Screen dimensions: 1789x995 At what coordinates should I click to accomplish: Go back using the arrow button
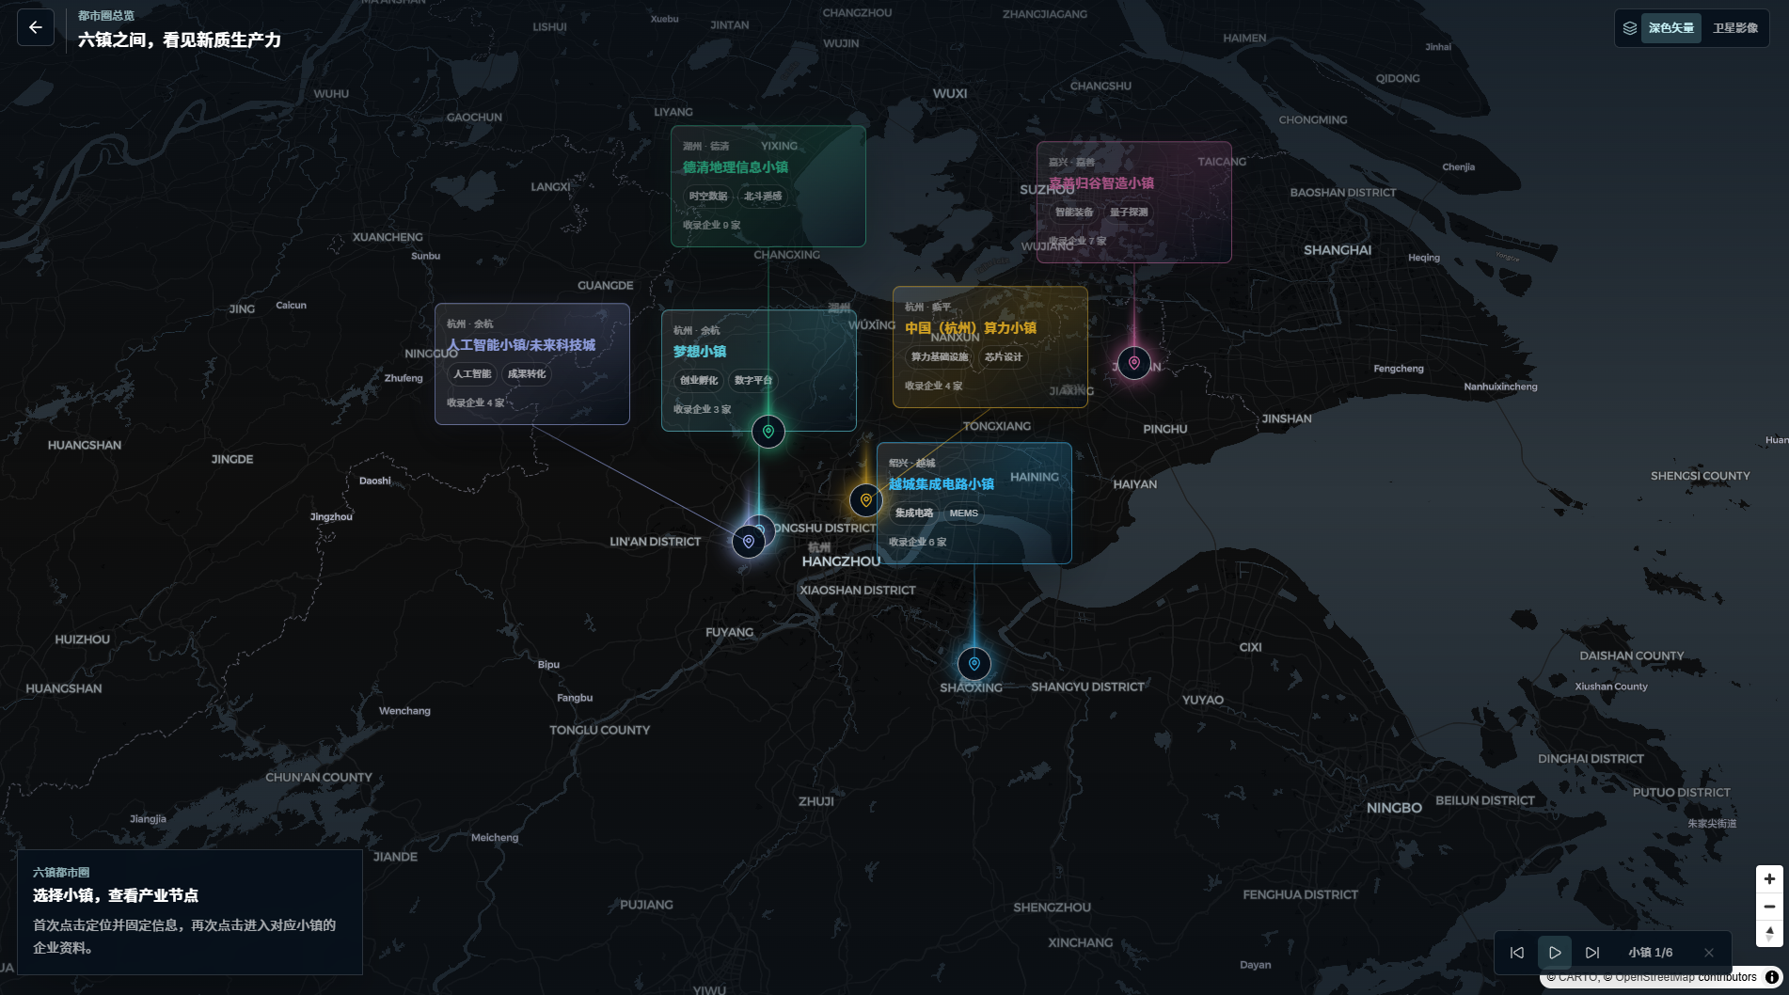36,27
